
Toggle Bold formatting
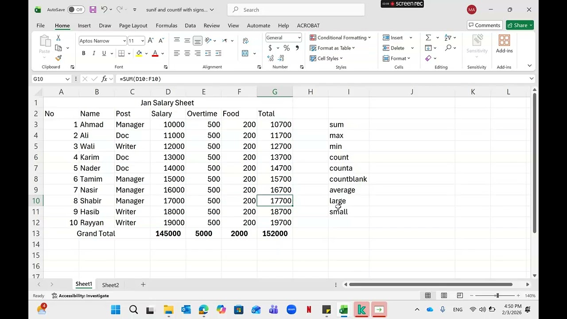[83, 53]
